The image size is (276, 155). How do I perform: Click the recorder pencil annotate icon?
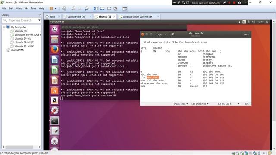click(224, 3)
